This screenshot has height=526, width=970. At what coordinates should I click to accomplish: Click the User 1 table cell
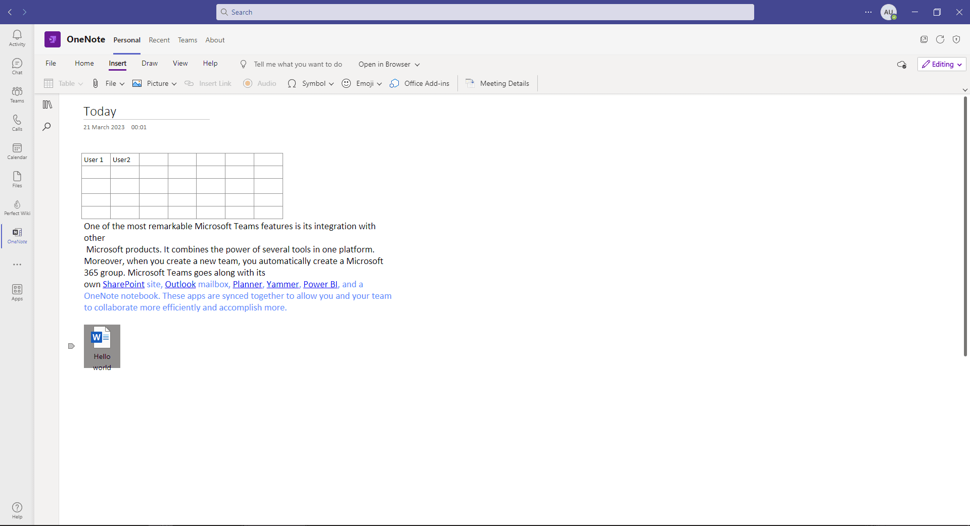click(96, 160)
